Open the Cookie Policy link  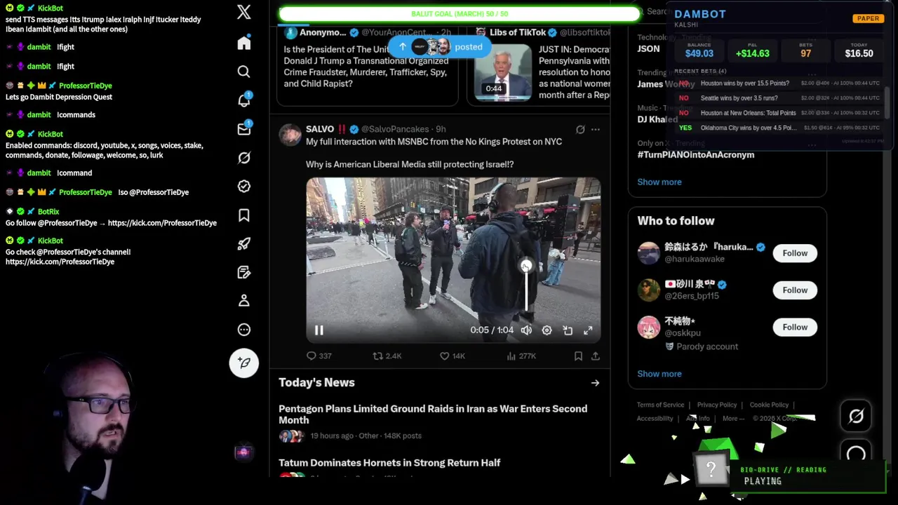[769, 405]
